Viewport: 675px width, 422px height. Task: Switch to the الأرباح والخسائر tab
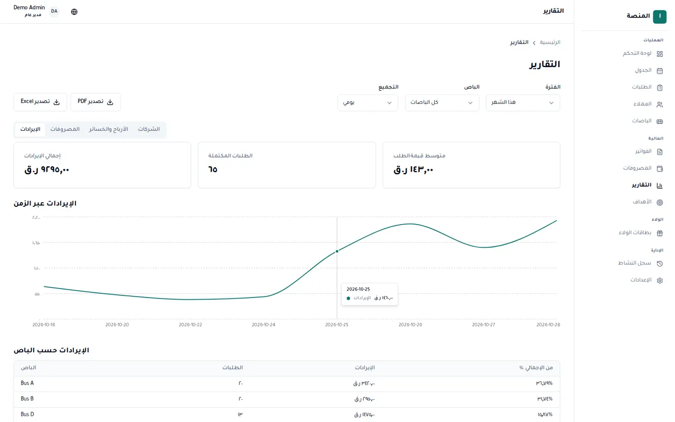(109, 129)
